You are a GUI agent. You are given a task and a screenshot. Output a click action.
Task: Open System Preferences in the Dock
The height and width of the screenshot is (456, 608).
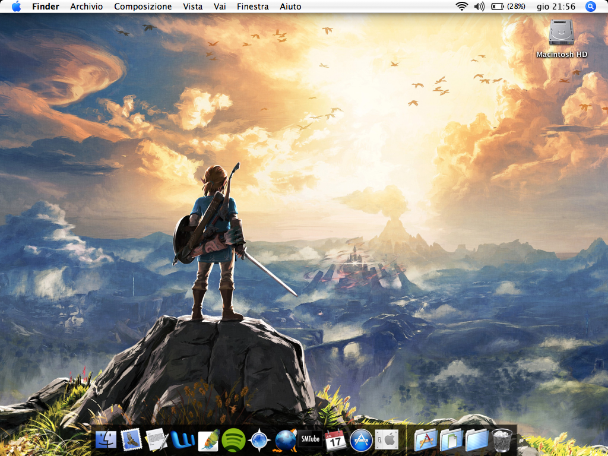coord(387,440)
